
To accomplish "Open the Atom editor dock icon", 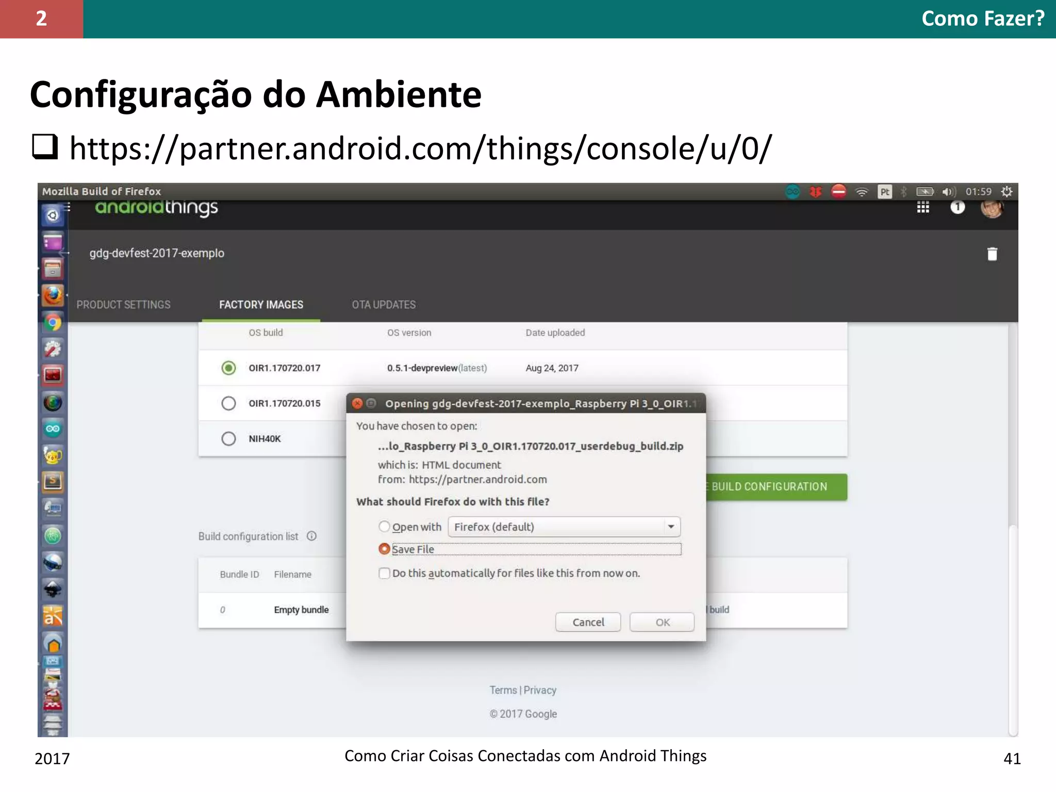I will click(53, 536).
